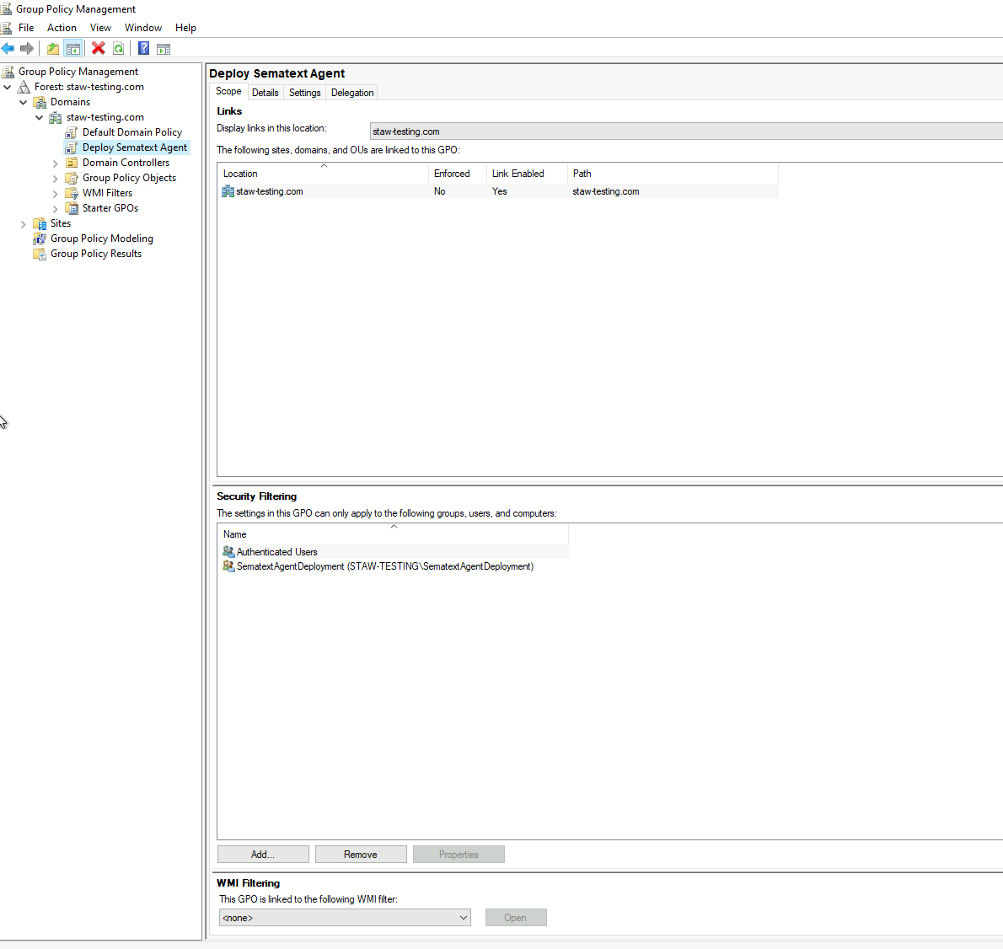The width and height of the screenshot is (1003, 949).
Task: Click the Add... button under Security Filtering
Action: point(263,855)
